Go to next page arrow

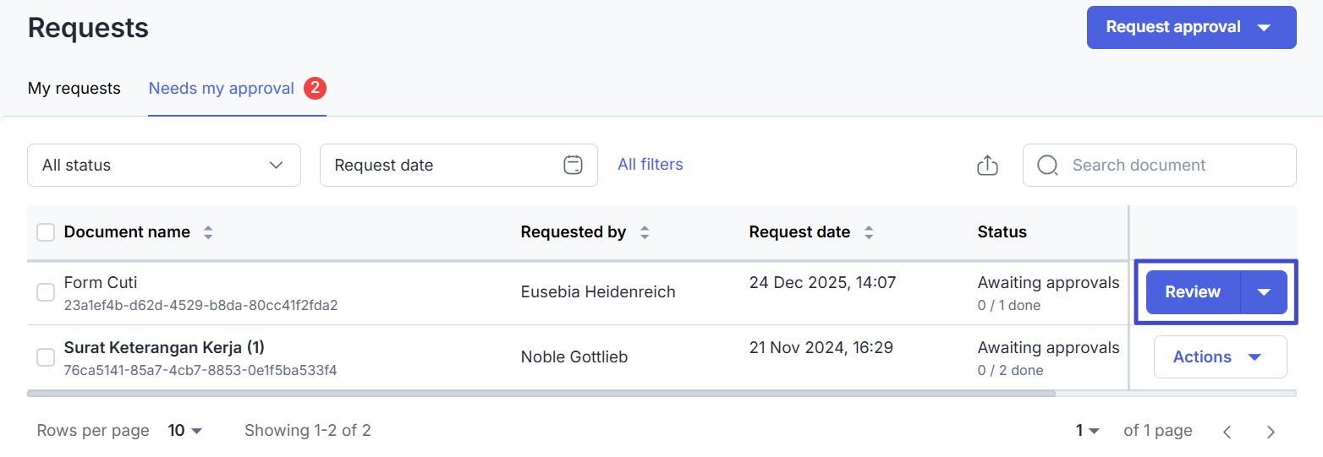(1271, 432)
